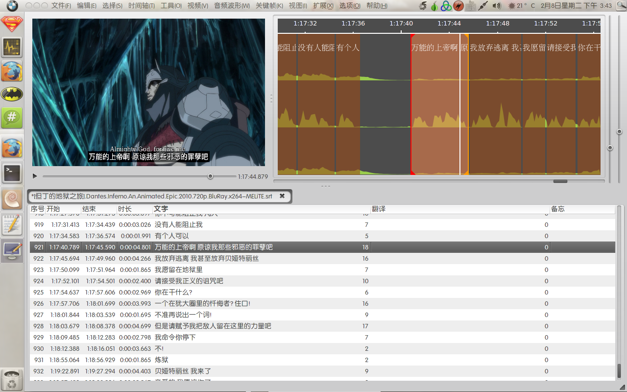Image resolution: width=627 pixels, height=392 pixels.
Task: Click the blue-green interlocked rings tray icon
Action: (x=446, y=6)
